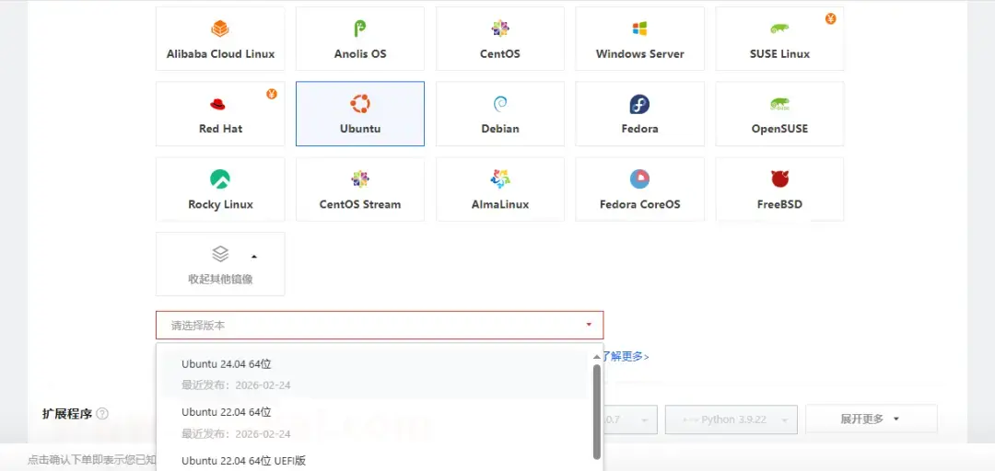Click the dropdown list scrollbar thumb

pos(596,411)
